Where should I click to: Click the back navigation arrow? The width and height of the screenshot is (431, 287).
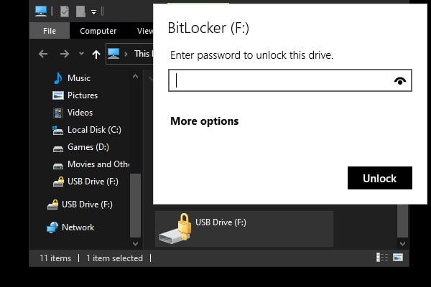43,54
